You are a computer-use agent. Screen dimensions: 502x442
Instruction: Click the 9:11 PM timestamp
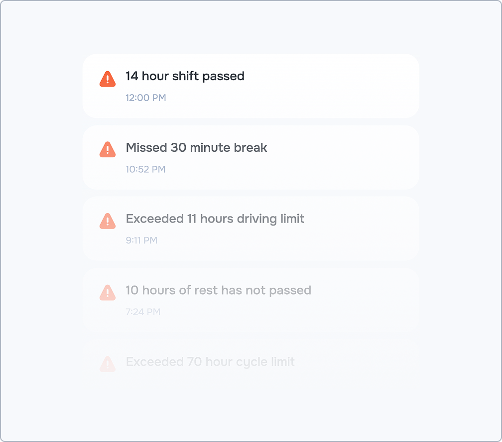click(141, 240)
